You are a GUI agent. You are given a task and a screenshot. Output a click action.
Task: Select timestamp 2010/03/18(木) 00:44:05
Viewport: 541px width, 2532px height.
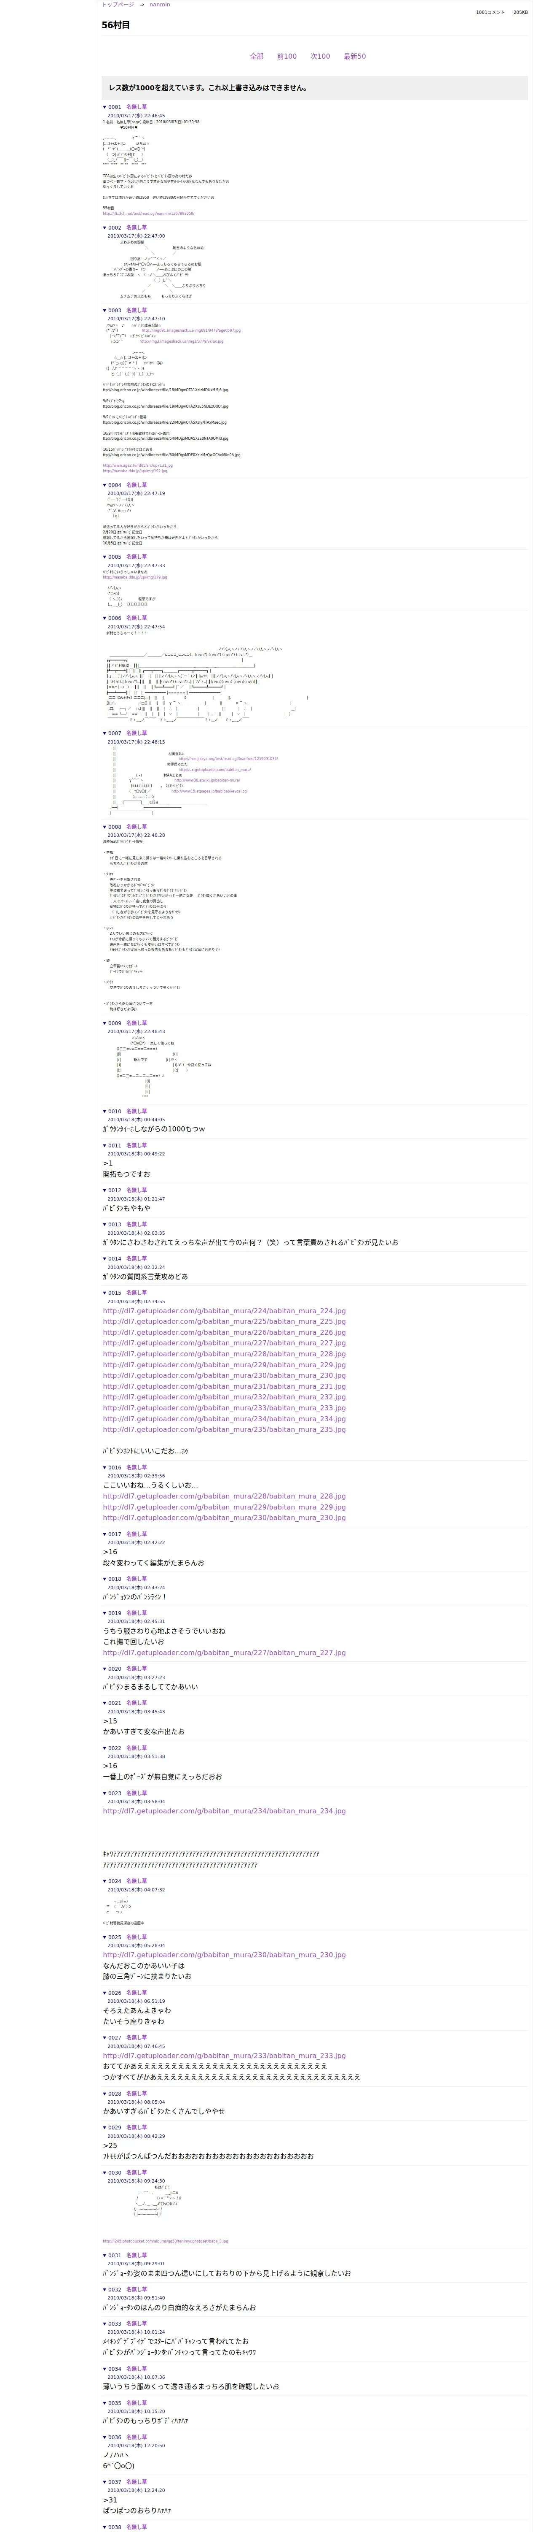click(x=136, y=1120)
